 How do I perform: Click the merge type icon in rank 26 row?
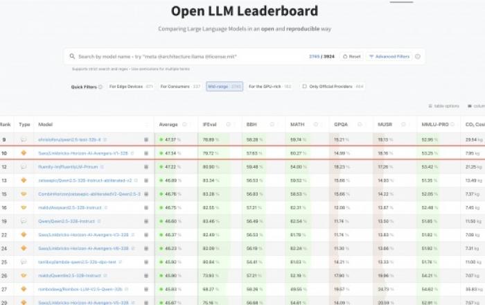click(24, 276)
